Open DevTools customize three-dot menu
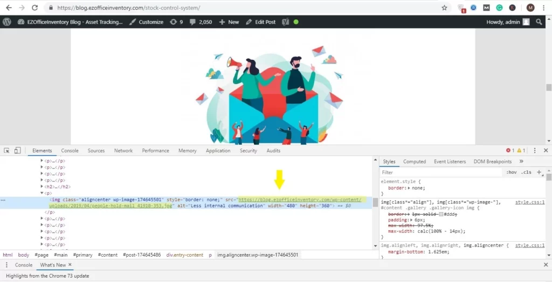The width and height of the screenshot is (552, 282). point(535,151)
